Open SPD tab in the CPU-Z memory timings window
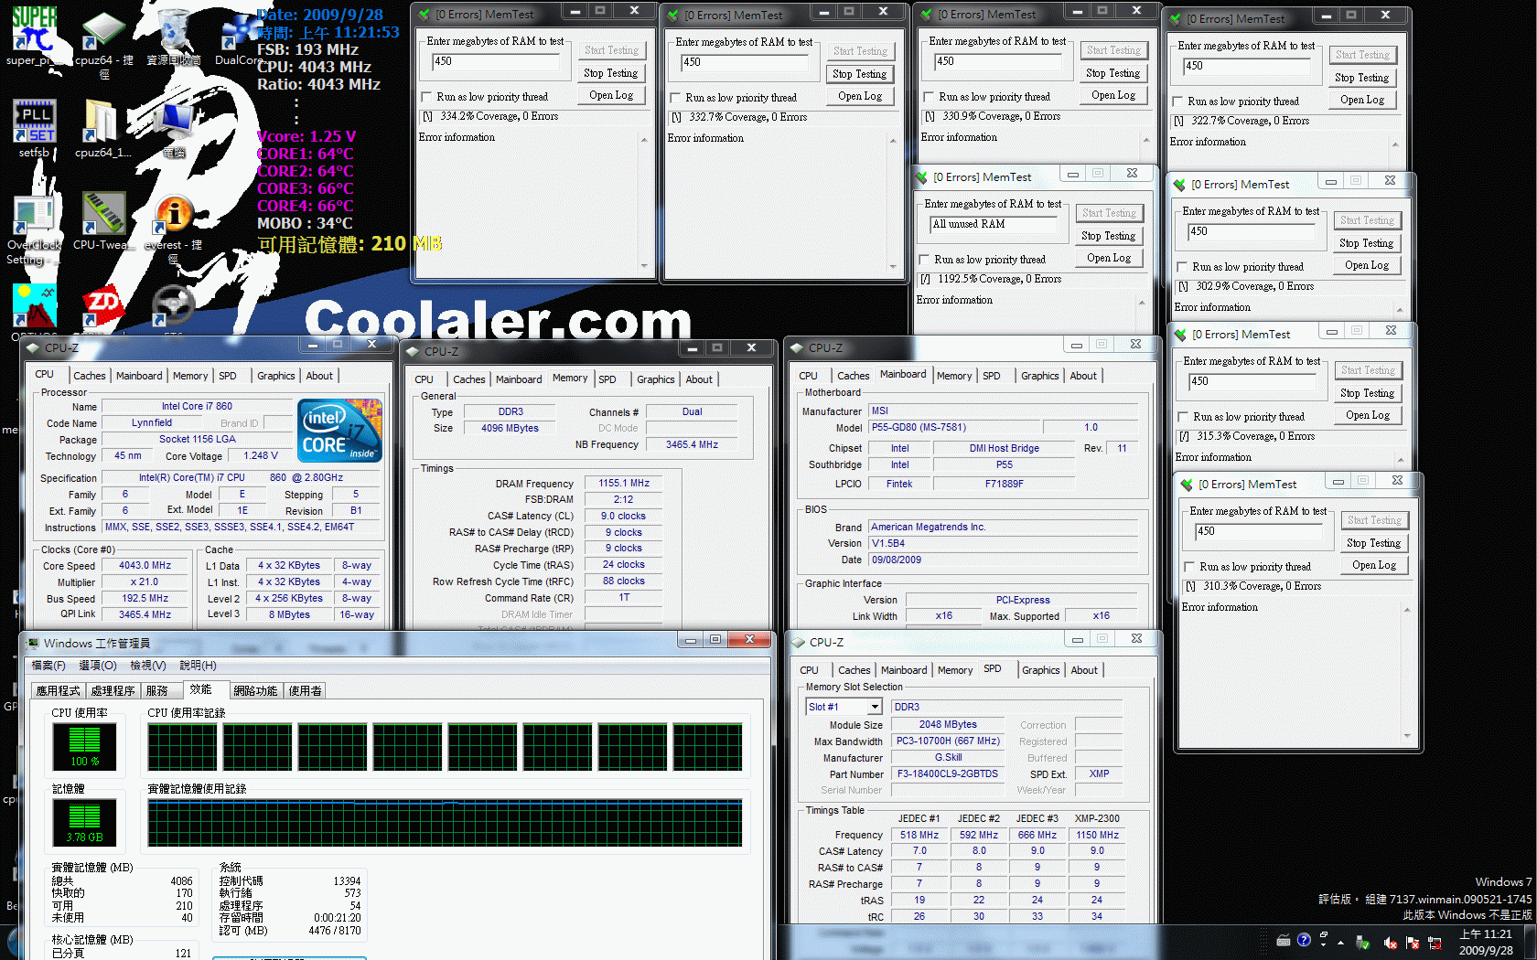Image resolution: width=1537 pixels, height=960 pixels. coord(607,379)
